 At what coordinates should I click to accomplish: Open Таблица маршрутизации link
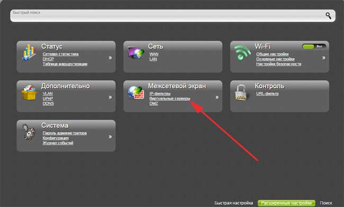click(65, 64)
